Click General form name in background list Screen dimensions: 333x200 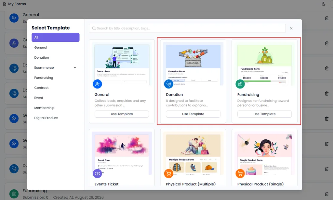click(x=31, y=15)
